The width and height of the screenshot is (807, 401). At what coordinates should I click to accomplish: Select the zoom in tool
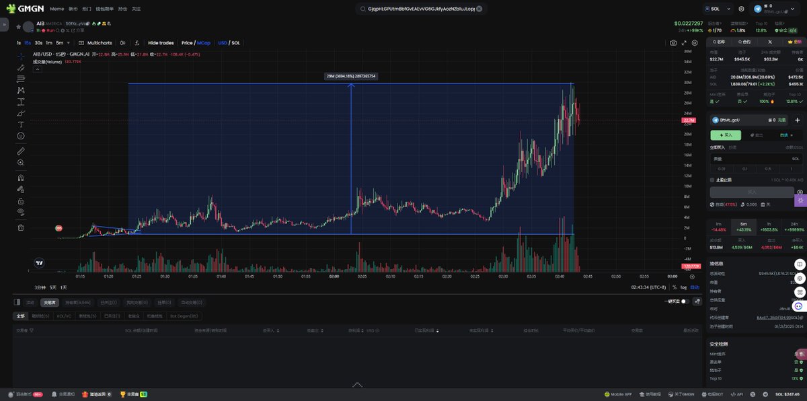tap(21, 162)
